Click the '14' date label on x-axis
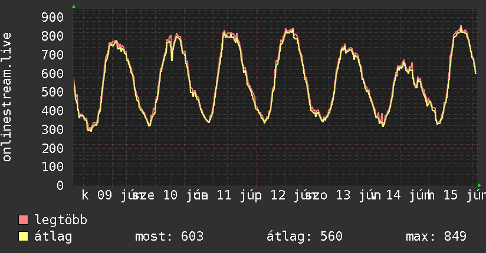Screen dimensions: 486x253 click(x=393, y=195)
